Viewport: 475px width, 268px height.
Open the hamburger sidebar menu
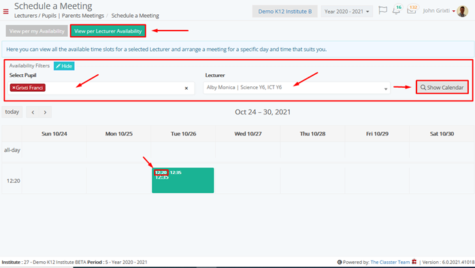tap(5, 12)
